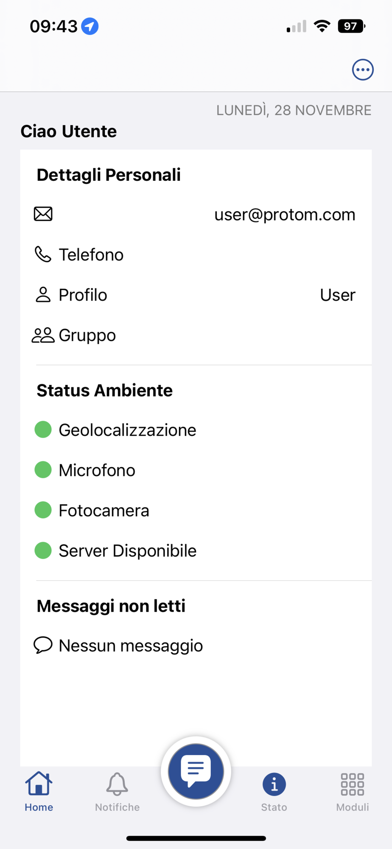Tap the speech bubble icon beside Nessun messaggio
This screenshot has height=849, width=392.
[x=43, y=645]
